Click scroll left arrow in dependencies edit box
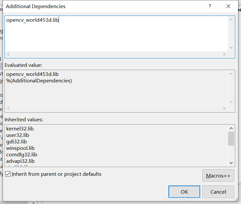The image size is (241, 204). click(8, 54)
